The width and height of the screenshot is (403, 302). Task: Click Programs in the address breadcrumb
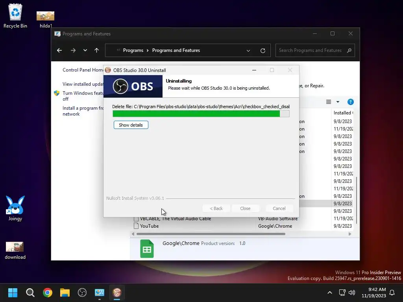tap(133, 50)
